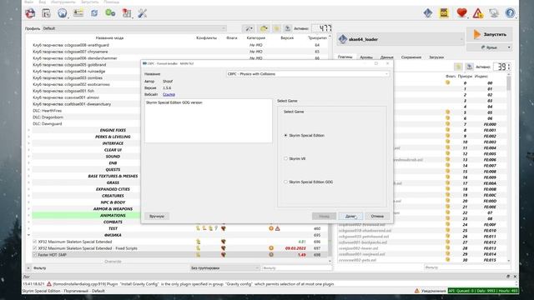Screen dimensions: 534x300
Task: Switch to the Данные tab
Action: pyautogui.click(x=387, y=57)
